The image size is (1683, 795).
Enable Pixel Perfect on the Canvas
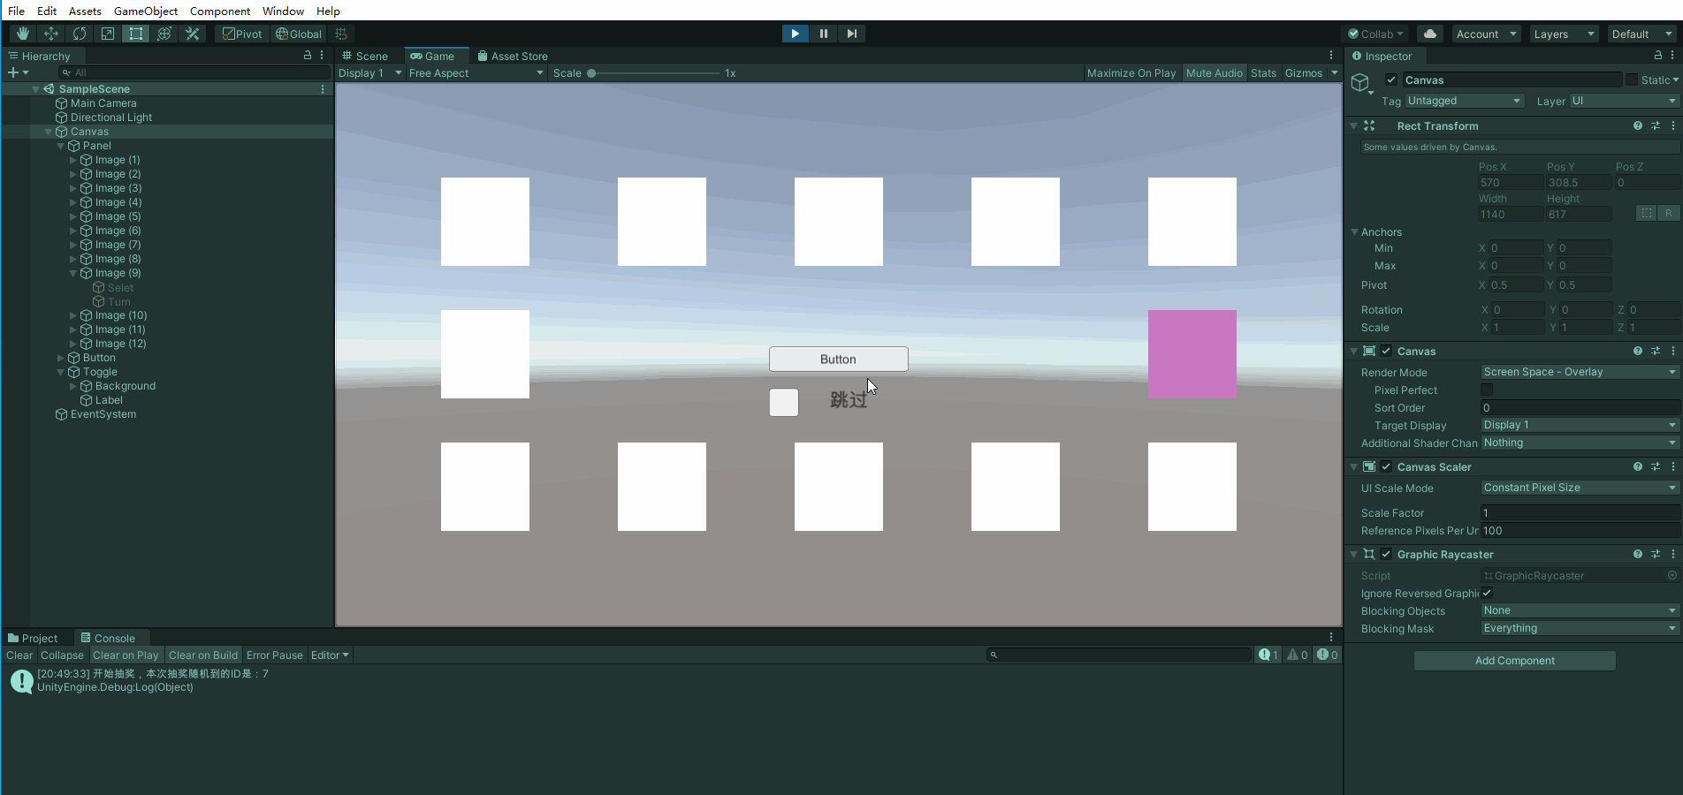coord(1486,390)
